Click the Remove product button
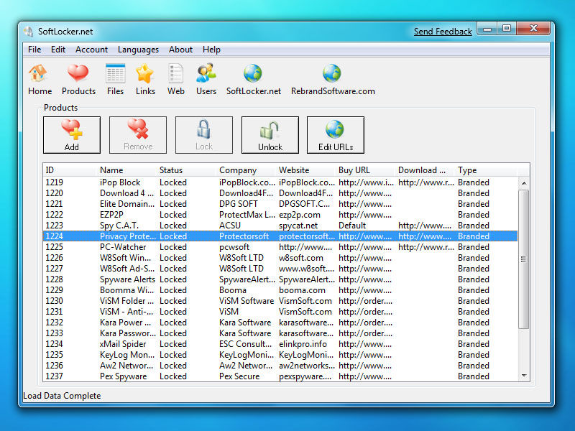Viewport: 575px width, 431px height. tap(138, 135)
